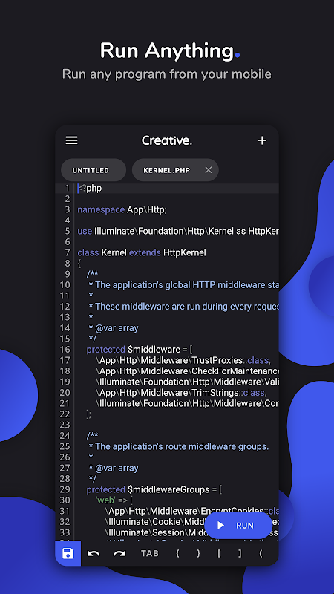Image resolution: width=334 pixels, height=594 pixels.
Task: Tap the Creative logo title
Action: point(166,140)
